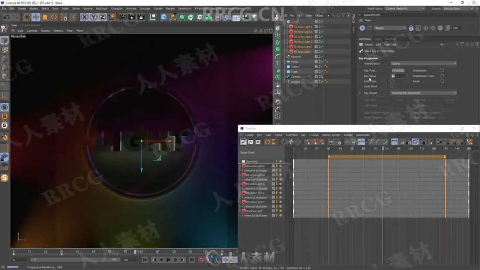Click the last icon in Timeline toolbar
480x270 pixels.
click(470, 142)
